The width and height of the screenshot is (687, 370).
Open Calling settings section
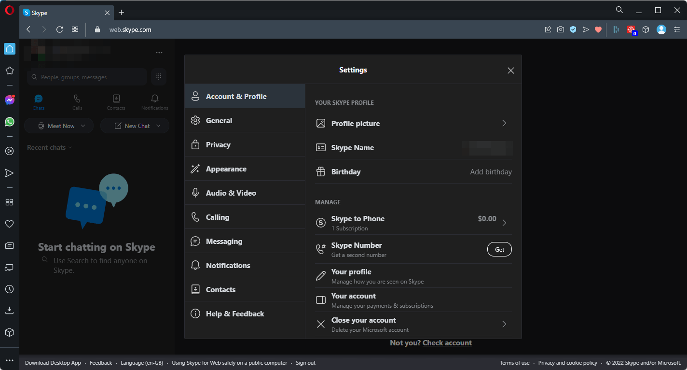click(x=245, y=217)
